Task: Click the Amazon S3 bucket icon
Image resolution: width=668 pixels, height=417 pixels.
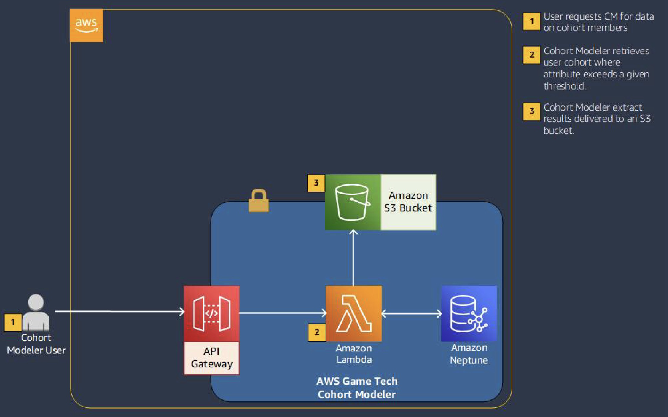Action: [x=353, y=202]
